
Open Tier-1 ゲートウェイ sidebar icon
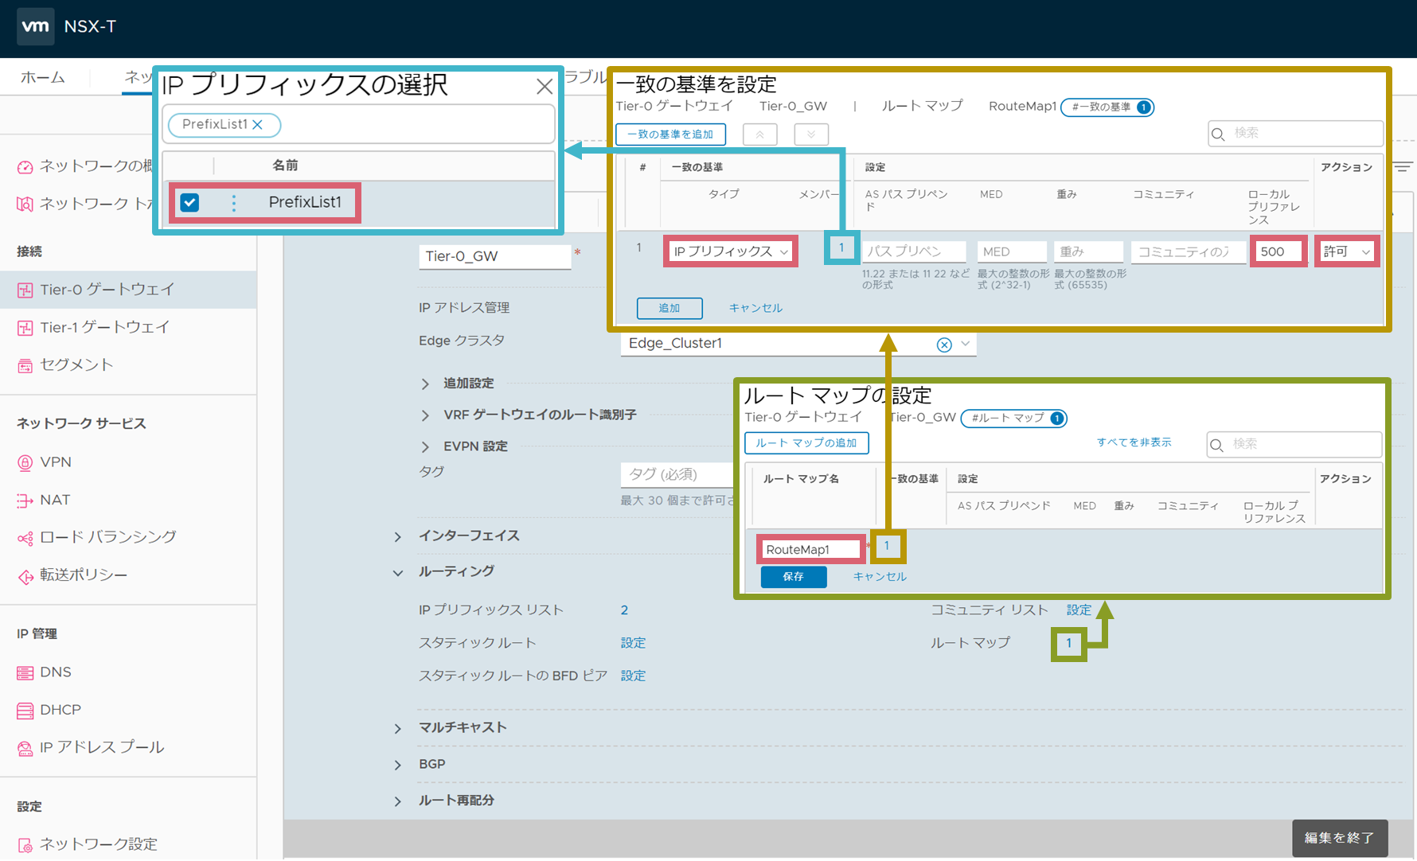[25, 328]
